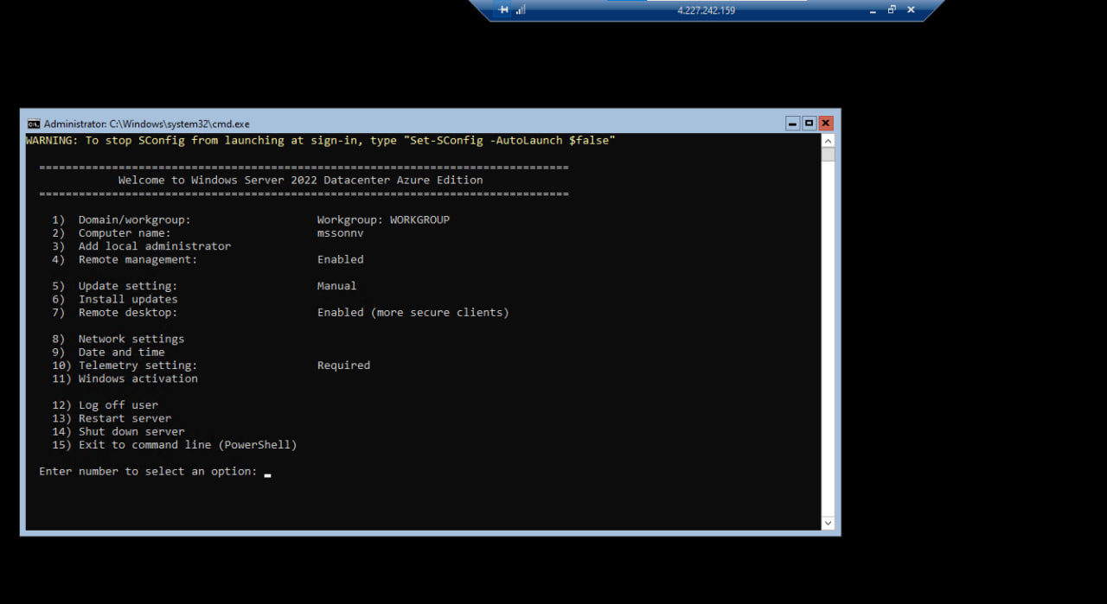Screen dimensions: 1107x604
Task: Click the Enter number prompt cursor
Action: click(x=268, y=474)
